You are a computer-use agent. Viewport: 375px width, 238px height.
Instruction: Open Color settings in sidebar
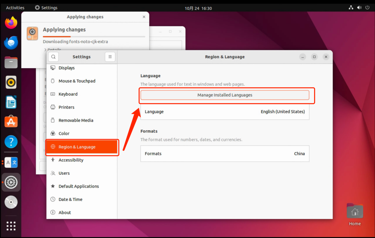point(82,134)
